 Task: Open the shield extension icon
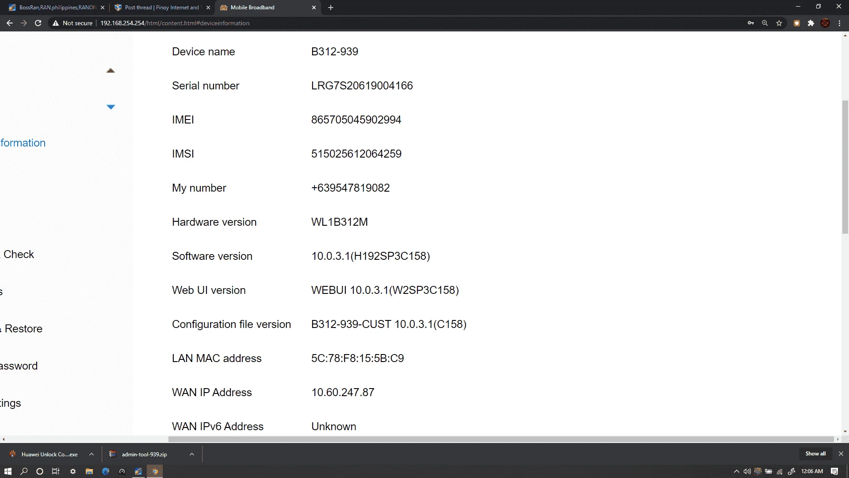(797, 23)
